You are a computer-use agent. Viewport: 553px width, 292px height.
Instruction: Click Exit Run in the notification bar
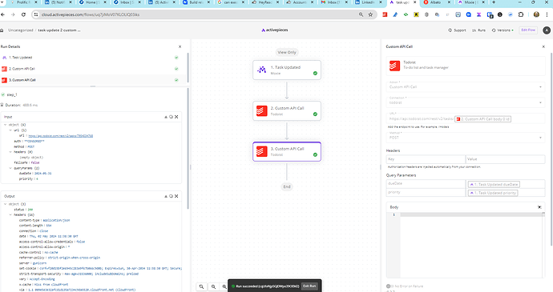coord(309,286)
